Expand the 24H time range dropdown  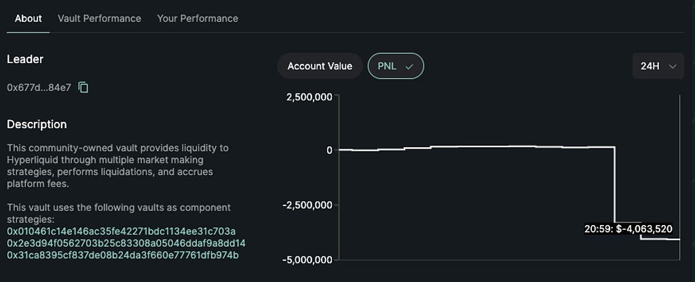click(658, 66)
